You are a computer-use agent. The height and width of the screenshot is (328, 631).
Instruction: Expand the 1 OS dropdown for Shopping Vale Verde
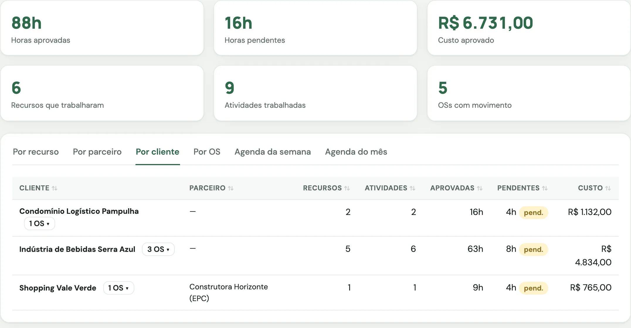point(118,288)
